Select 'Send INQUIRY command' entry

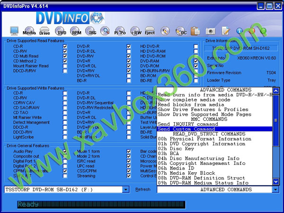click(214, 124)
